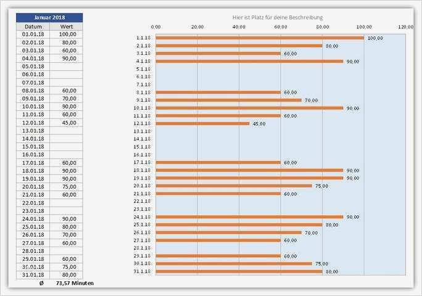Select the date cell 24.01.18

coord(33,219)
